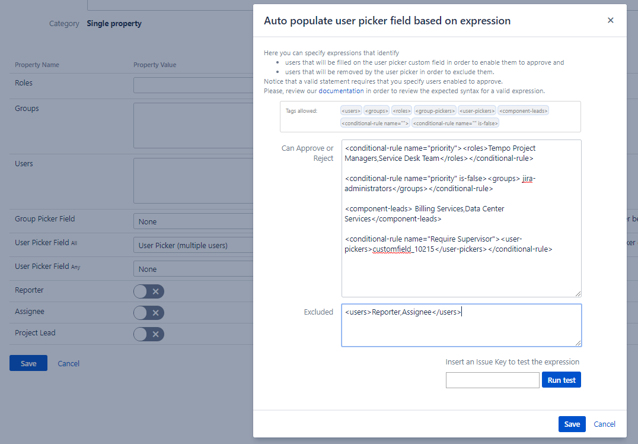Open the documentation link
This screenshot has height=444, width=638.
341,91
